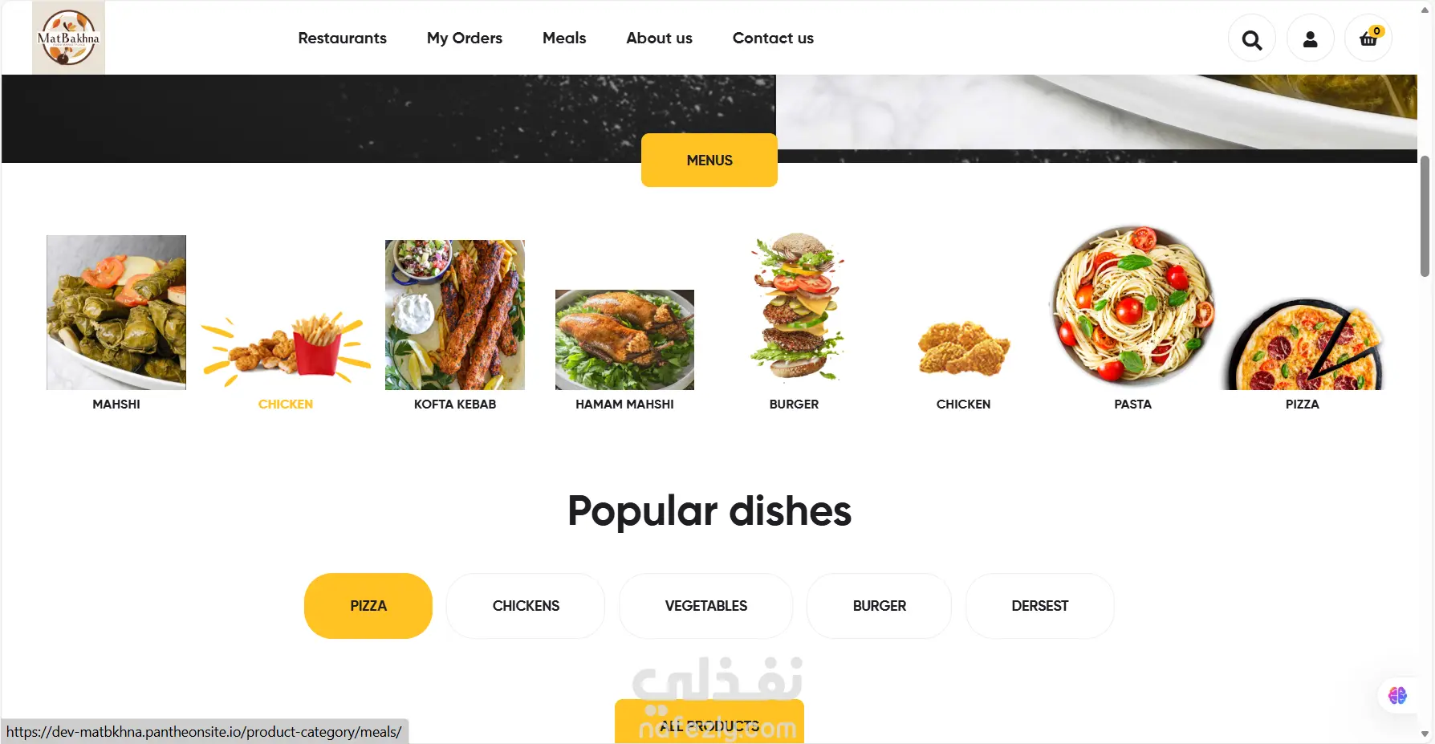This screenshot has height=744, width=1435.
Task: Click the yellow MENUS button
Action: pos(709,161)
